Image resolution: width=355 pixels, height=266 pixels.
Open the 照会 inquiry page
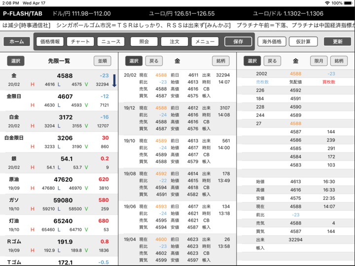click(144, 42)
